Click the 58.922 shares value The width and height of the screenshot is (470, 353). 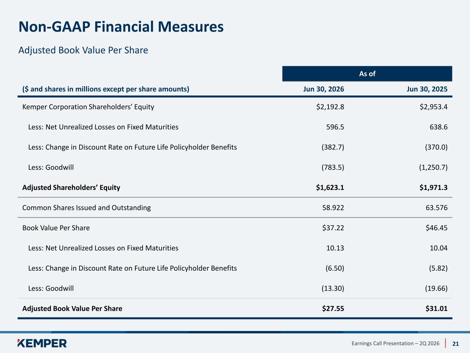tap(333, 208)
